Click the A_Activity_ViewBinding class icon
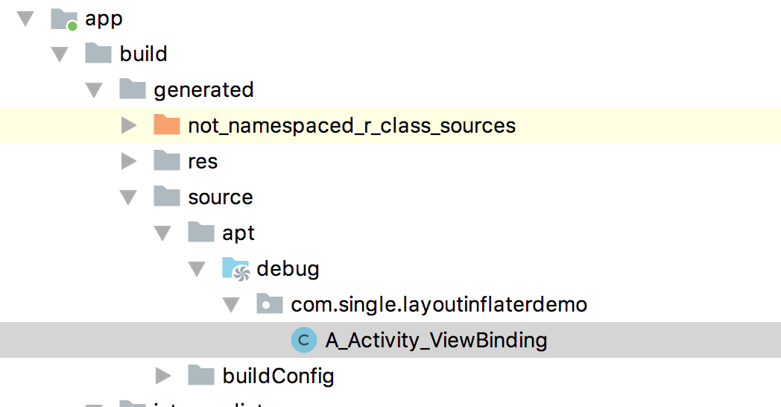This screenshot has height=407, width=781. tap(303, 341)
